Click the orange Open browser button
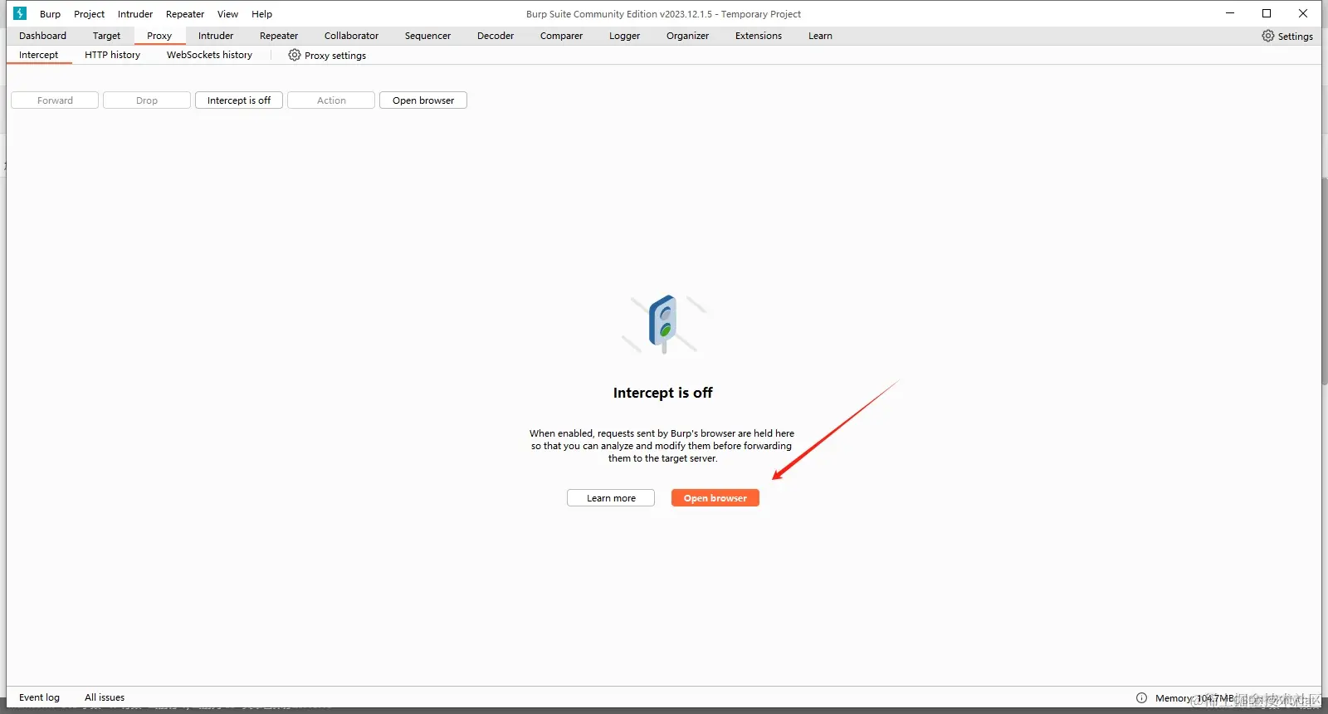The image size is (1328, 714). tap(715, 498)
